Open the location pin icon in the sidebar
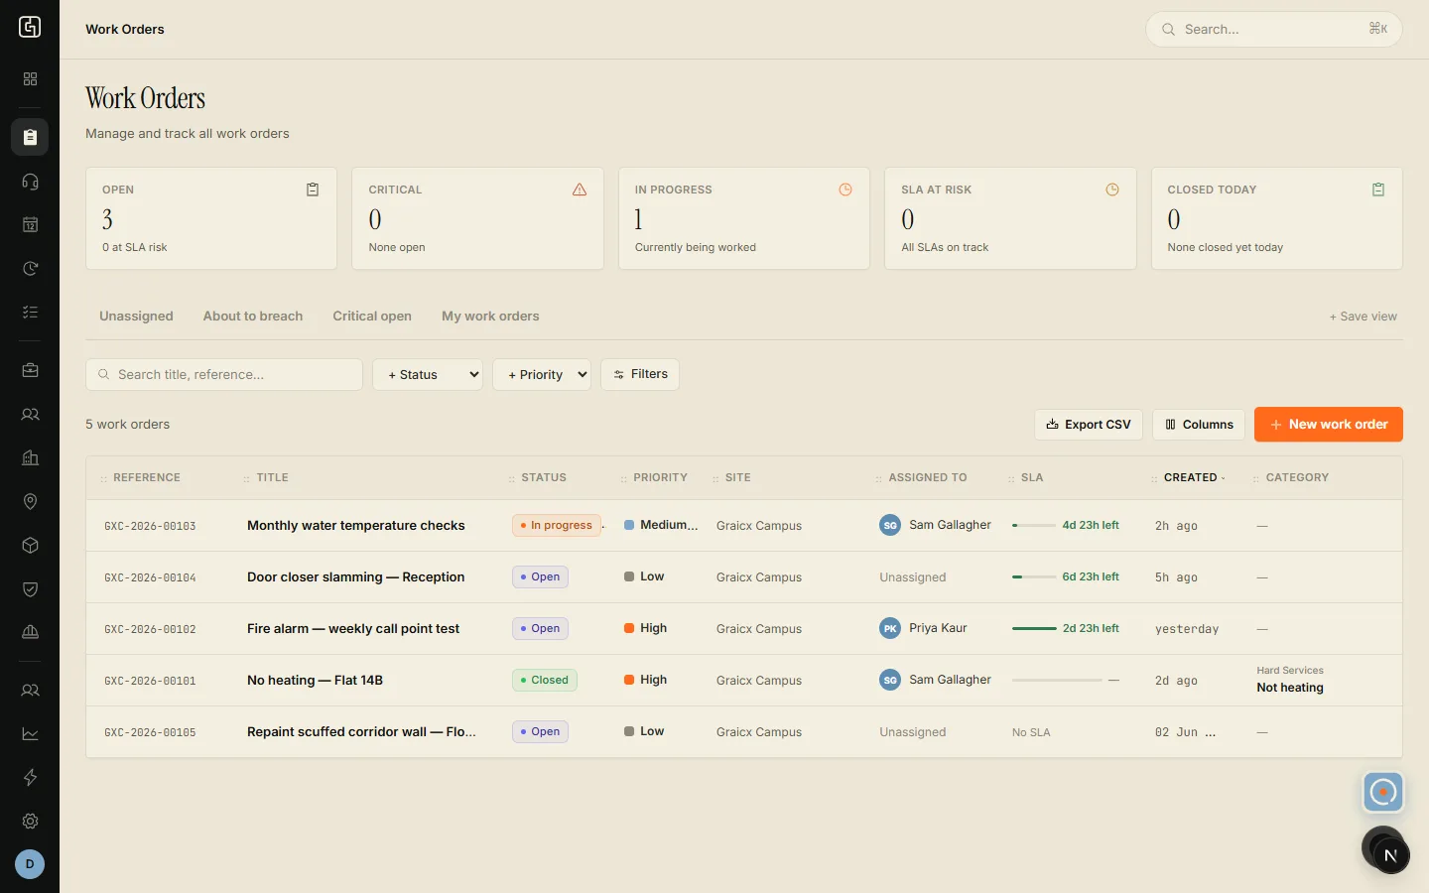This screenshot has width=1429, height=893. 30,501
